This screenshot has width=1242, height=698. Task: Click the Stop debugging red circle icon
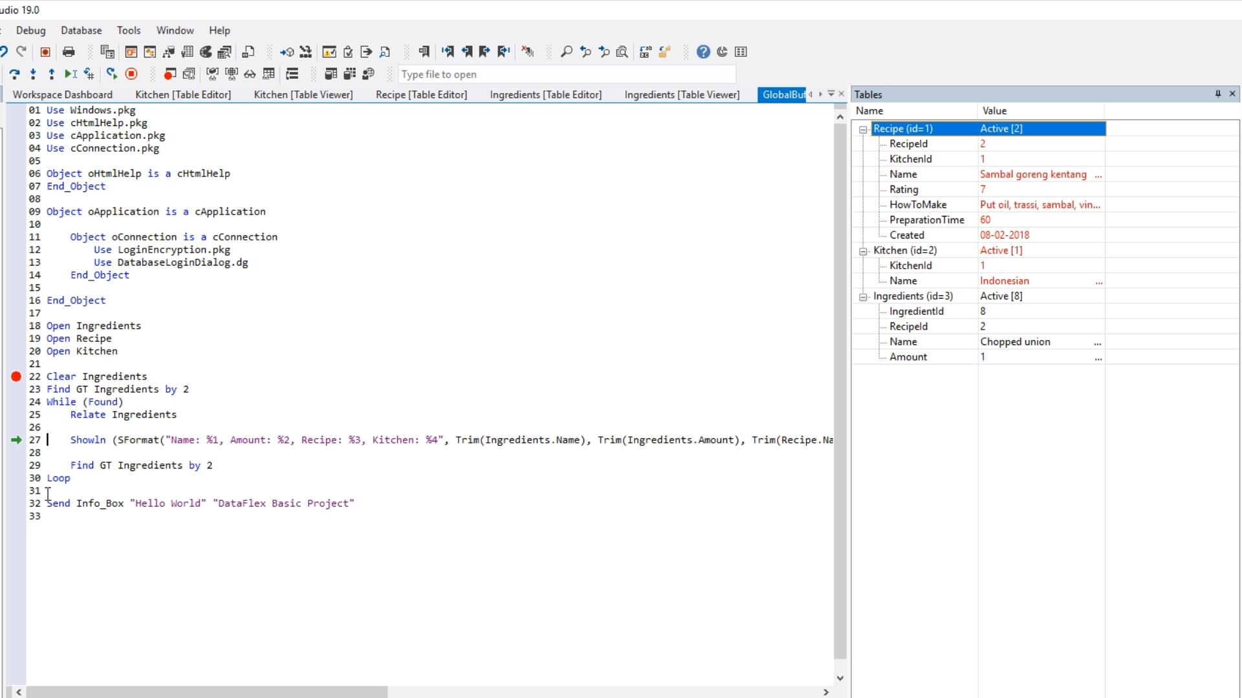pos(131,74)
